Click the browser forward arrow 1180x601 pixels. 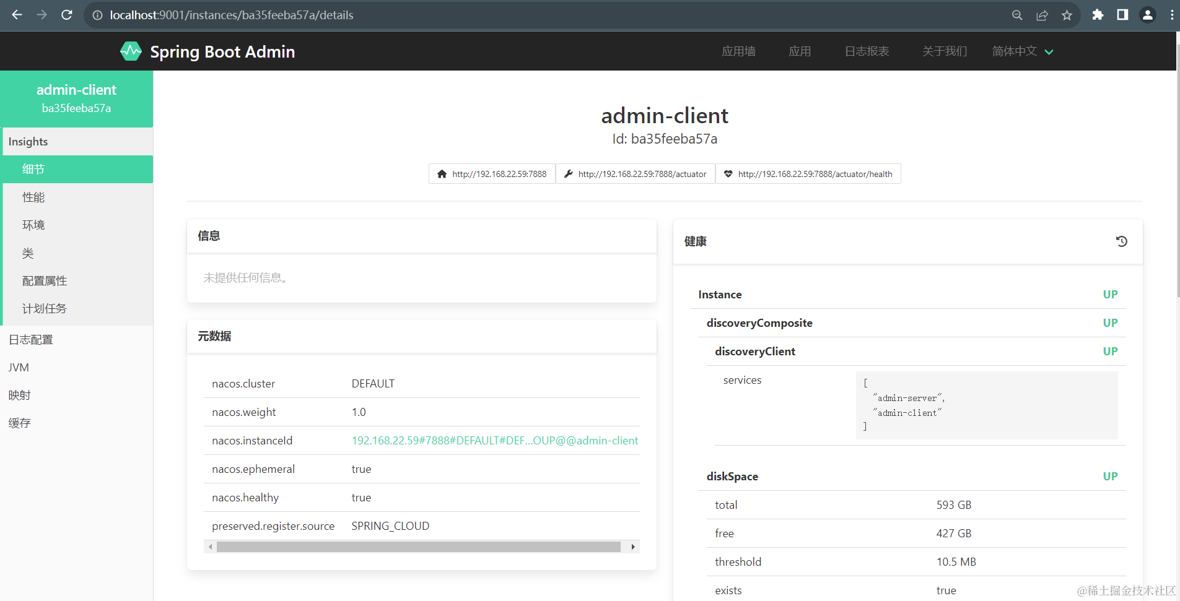tap(42, 15)
